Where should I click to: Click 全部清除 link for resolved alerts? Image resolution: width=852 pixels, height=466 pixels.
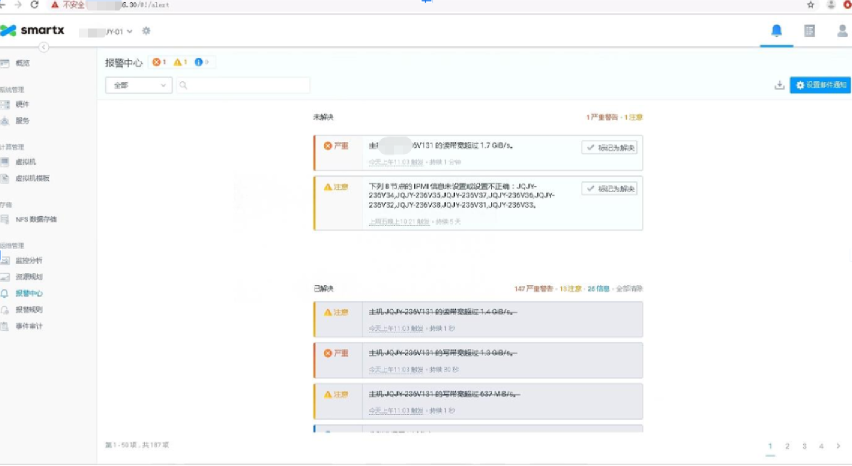point(629,289)
